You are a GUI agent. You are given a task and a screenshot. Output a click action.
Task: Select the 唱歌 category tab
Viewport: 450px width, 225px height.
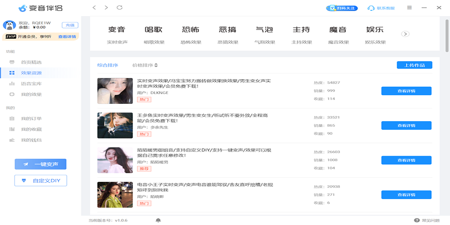coord(154,35)
